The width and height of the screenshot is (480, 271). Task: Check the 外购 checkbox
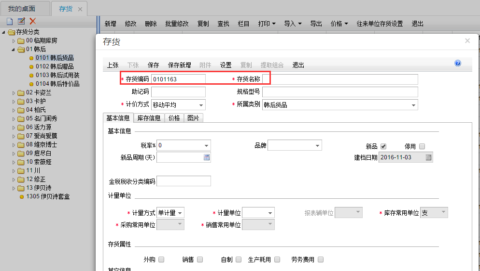pos(161,259)
